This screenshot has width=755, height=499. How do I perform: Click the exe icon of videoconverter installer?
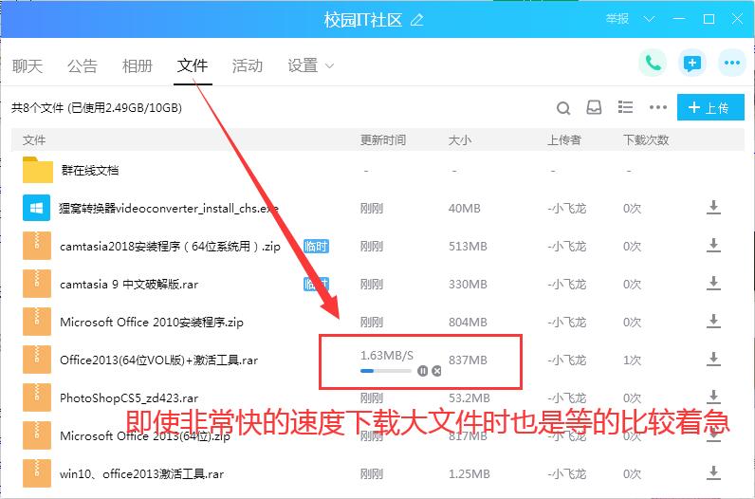37,208
